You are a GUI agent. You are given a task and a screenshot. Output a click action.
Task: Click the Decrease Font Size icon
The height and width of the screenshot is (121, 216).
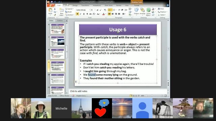101,10
